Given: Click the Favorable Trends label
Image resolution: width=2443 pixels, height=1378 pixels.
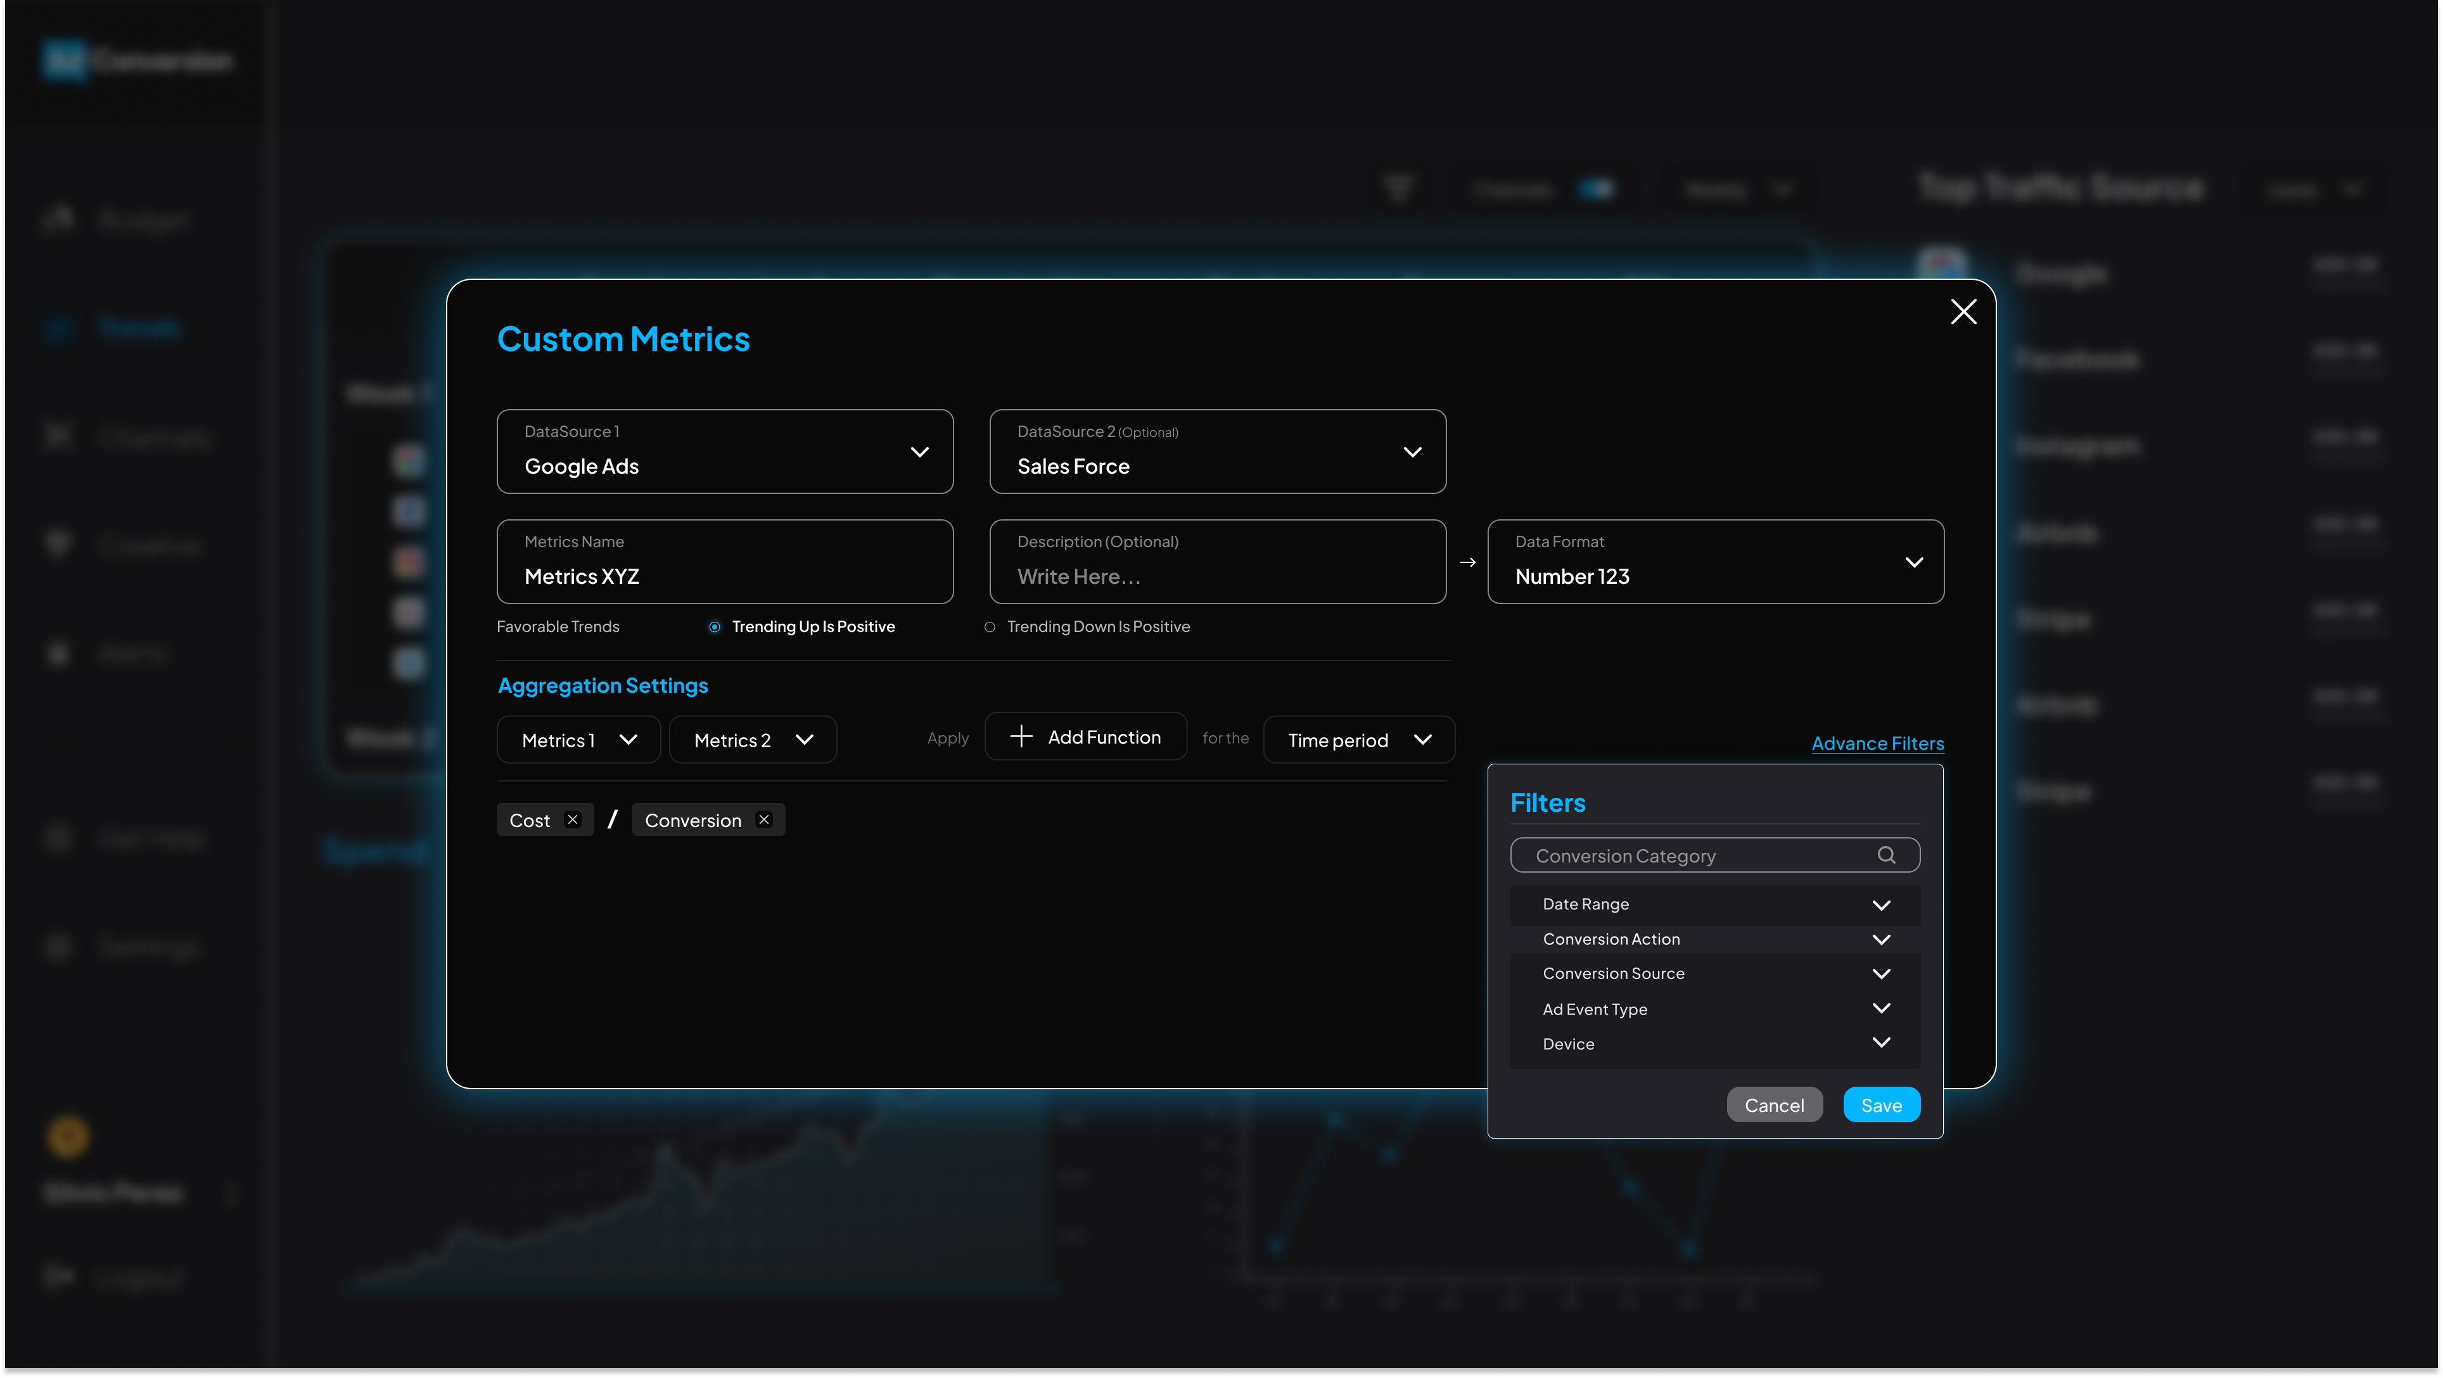Looking at the screenshot, I should point(558,626).
